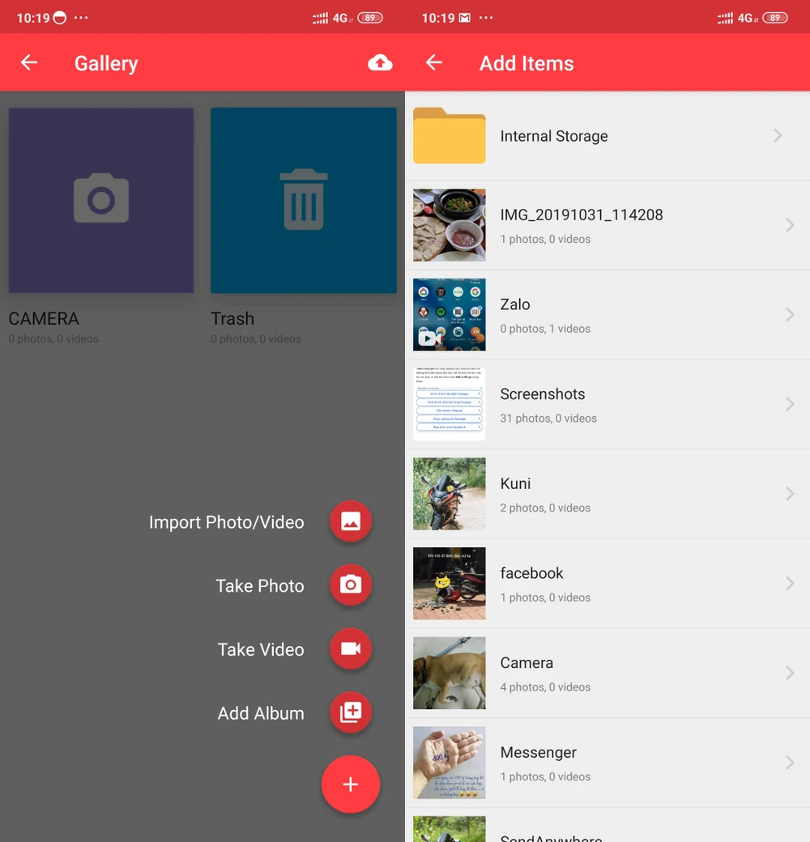Viewport: 810px width, 842px height.
Task: Select the Add Album text label
Action: 261,713
